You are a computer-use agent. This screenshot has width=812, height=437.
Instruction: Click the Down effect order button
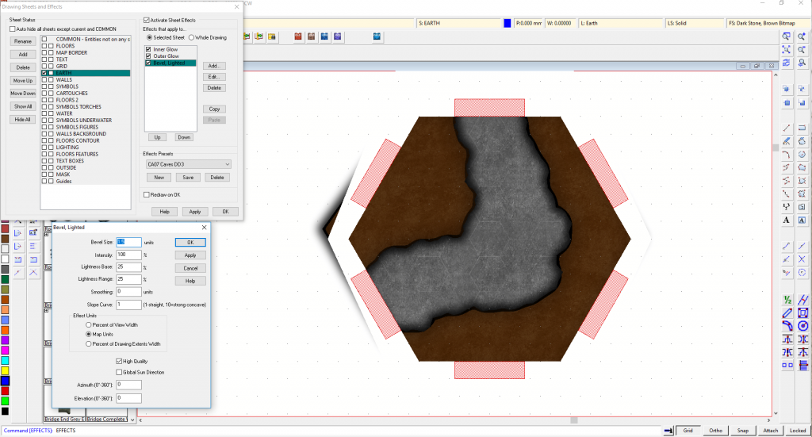coord(184,137)
